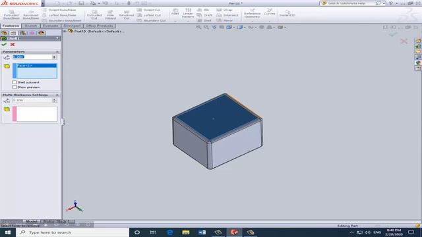
Task: Click the Linear Pattern tool
Action: point(188,13)
